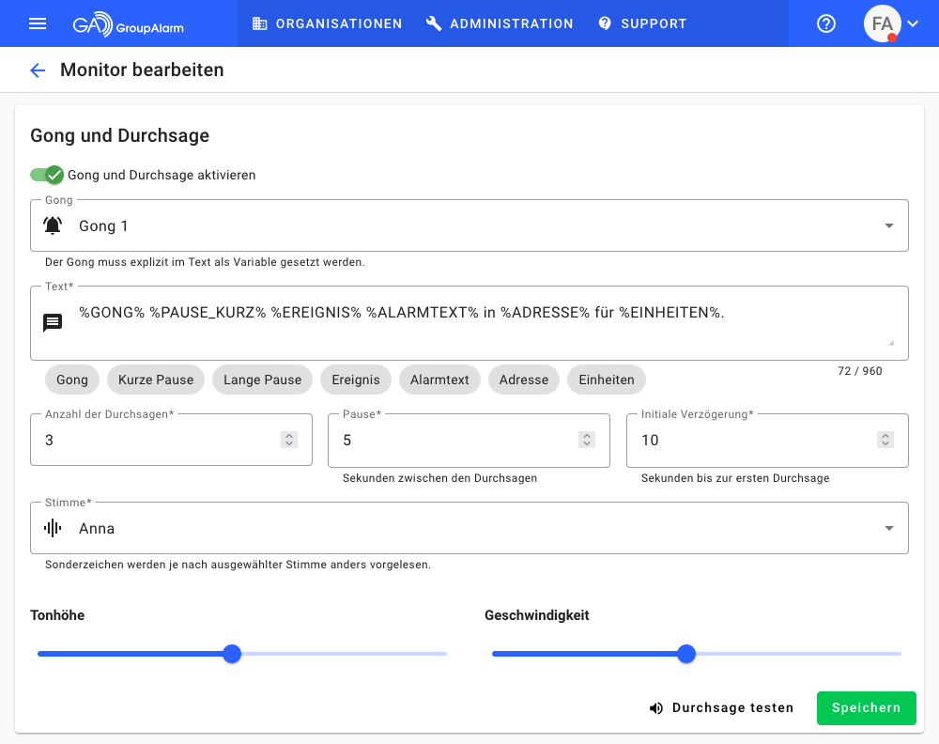
Task: Expand the Stimme voice dropdown
Action: click(x=888, y=528)
